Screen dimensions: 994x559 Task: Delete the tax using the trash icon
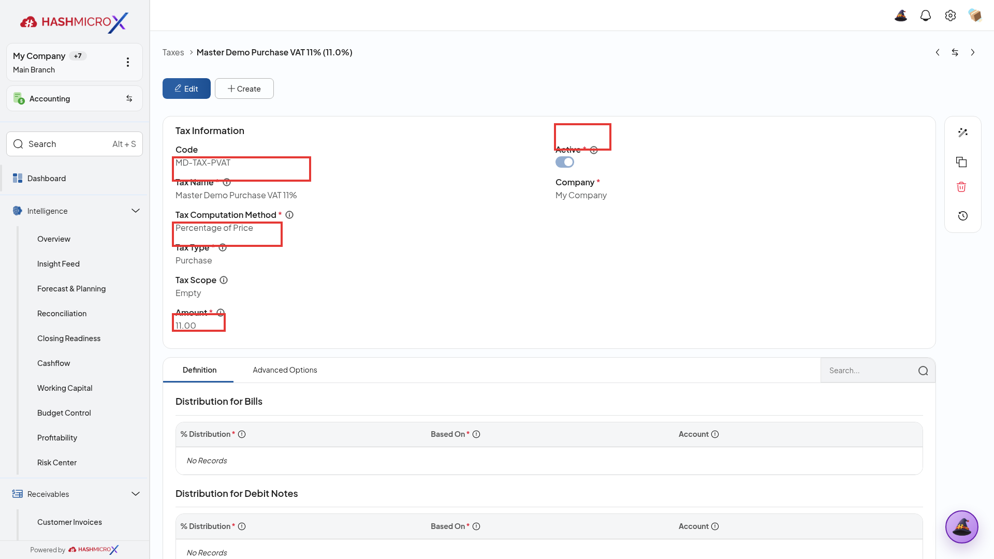(x=962, y=187)
